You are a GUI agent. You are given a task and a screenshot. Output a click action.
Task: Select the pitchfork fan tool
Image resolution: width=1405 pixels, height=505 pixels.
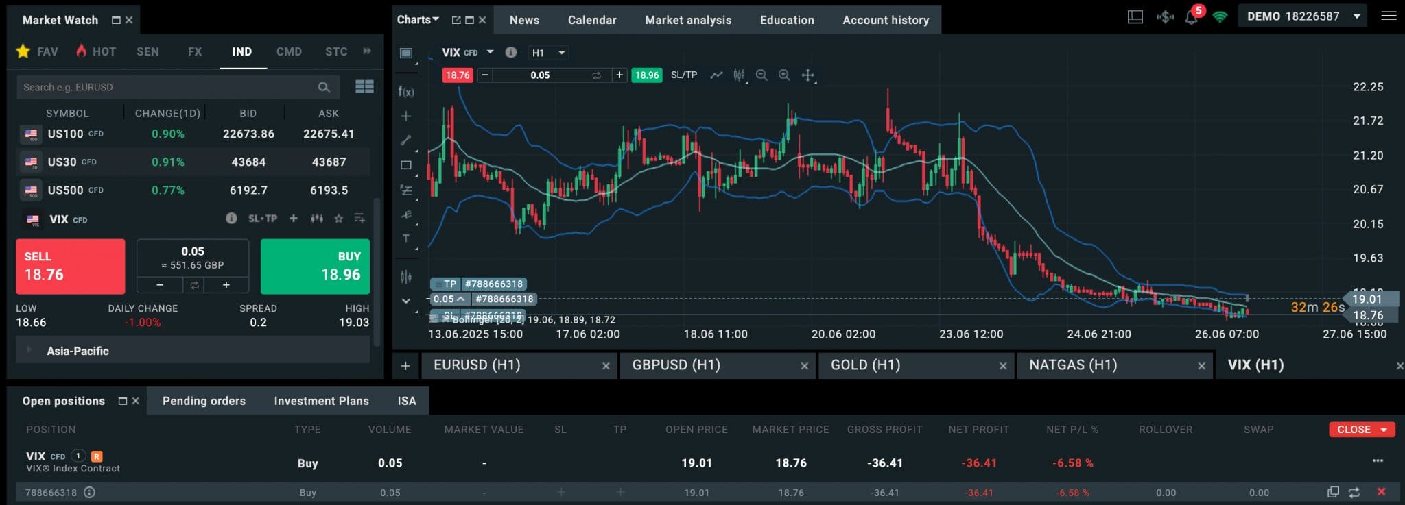tap(406, 214)
